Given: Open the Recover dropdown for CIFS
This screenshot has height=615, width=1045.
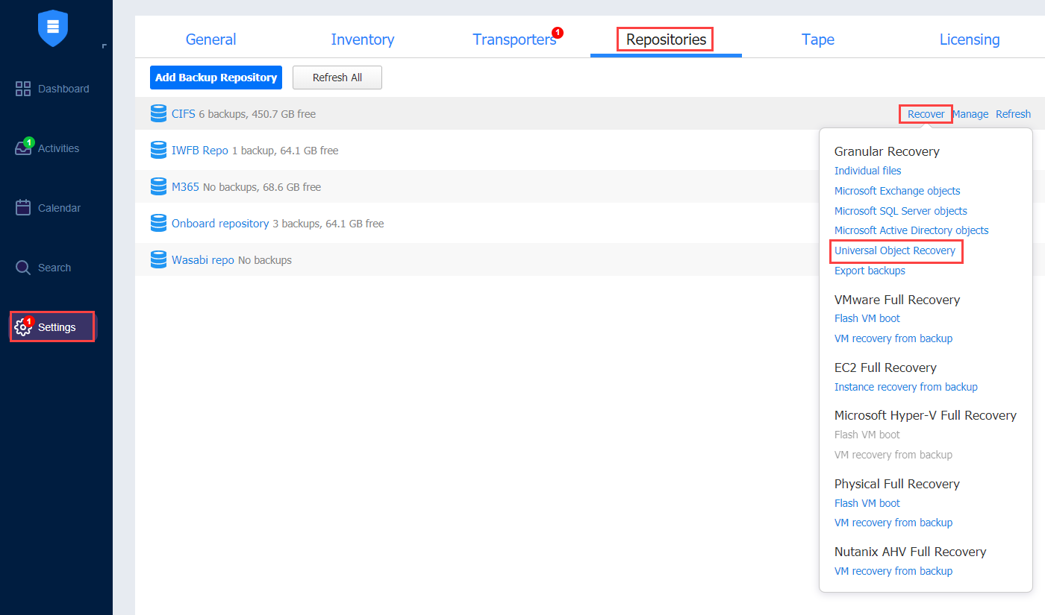Looking at the screenshot, I should [x=926, y=114].
